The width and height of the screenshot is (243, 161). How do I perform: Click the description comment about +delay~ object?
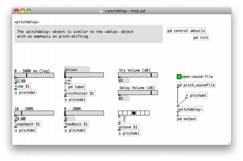[75, 34]
